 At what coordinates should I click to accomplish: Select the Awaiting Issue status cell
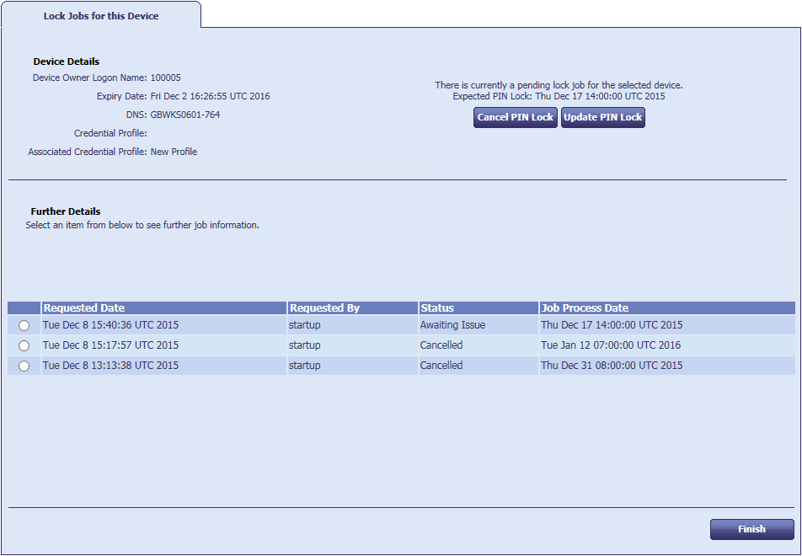click(452, 325)
